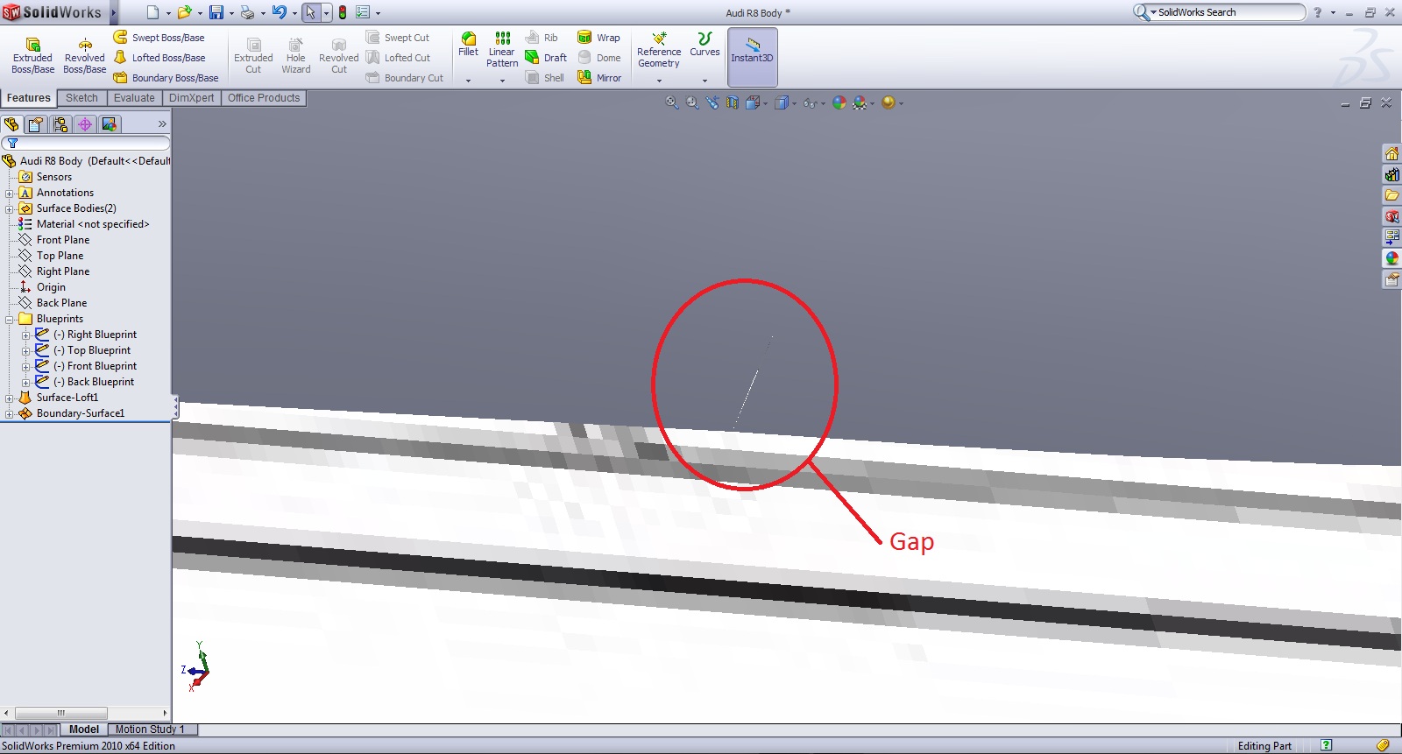Screen dimensions: 1402x754
Task: Open the Curves dropdown arrow
Action: (705, 81)
